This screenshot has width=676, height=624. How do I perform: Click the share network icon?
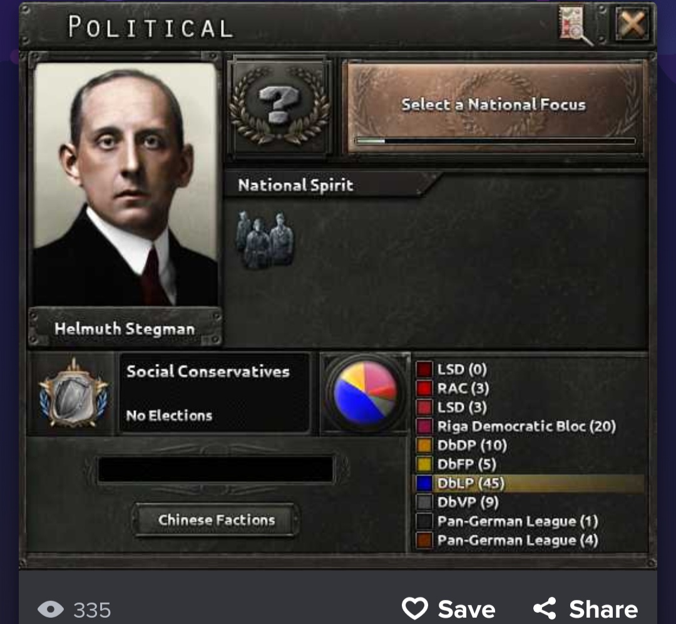pyautogui.click(x=545, y=609)
